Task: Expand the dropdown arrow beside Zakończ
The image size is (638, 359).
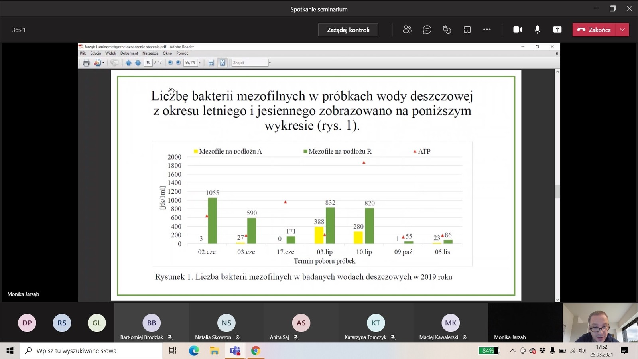Action: (x=622, y=30)
